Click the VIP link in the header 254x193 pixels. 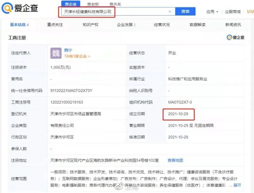(x=250, y=12)
